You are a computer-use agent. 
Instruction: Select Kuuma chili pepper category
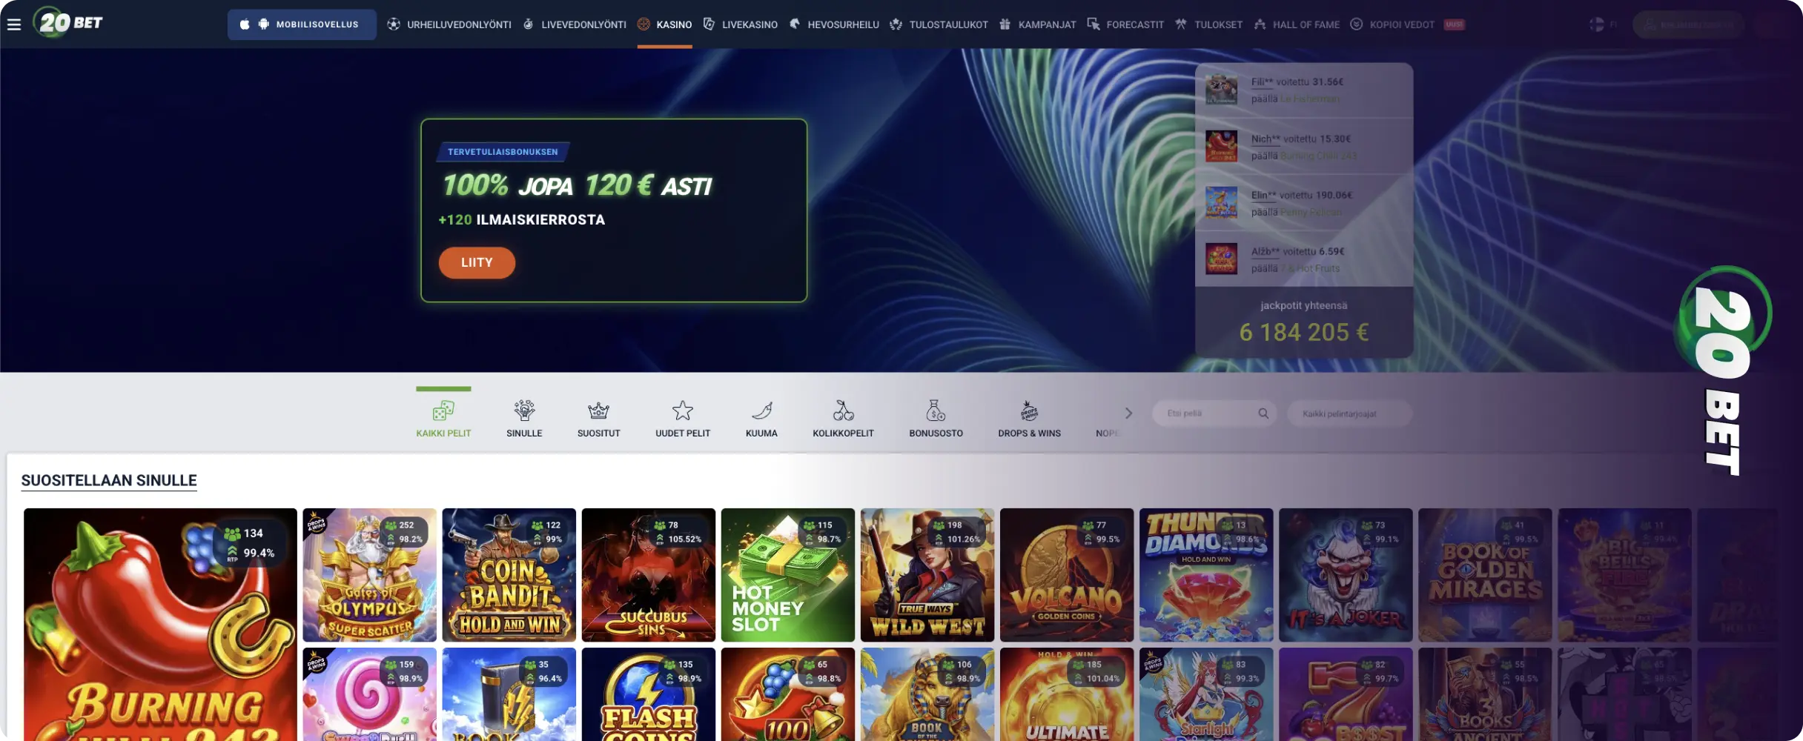[x=761, y=418]
